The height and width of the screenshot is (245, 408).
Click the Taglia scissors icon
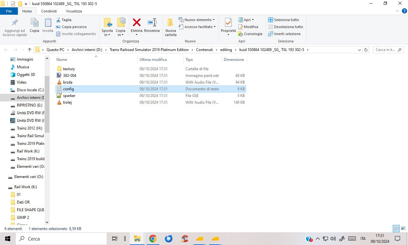click(59, 20)
